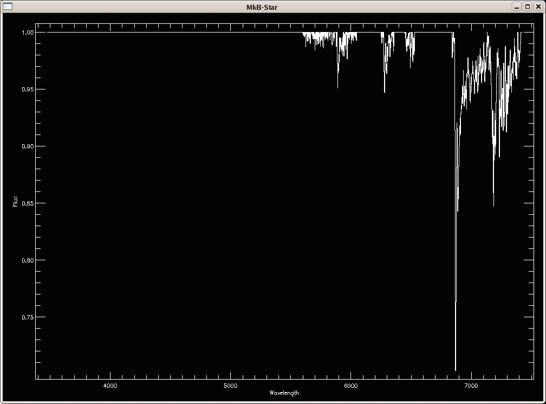Click the 0.85 flux tick label

coord(27,203)
